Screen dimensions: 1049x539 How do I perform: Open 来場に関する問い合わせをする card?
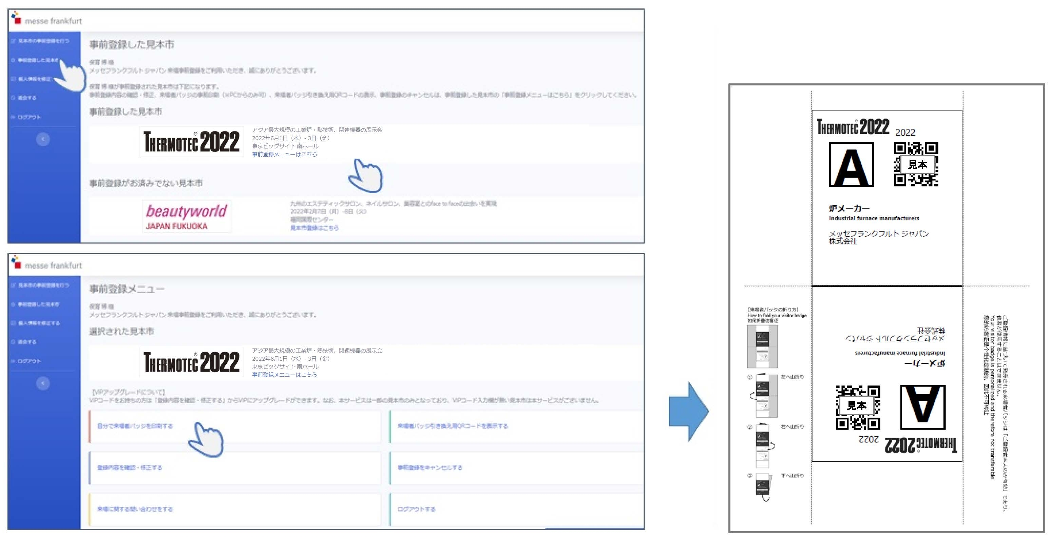click(x=234, y=509)
